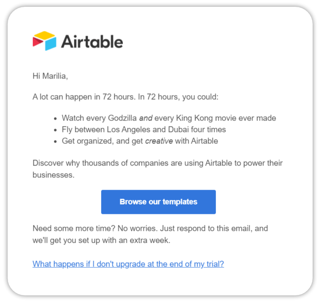
Task: Click the italic word 'and' in first bullet
Action: [146, 118]
